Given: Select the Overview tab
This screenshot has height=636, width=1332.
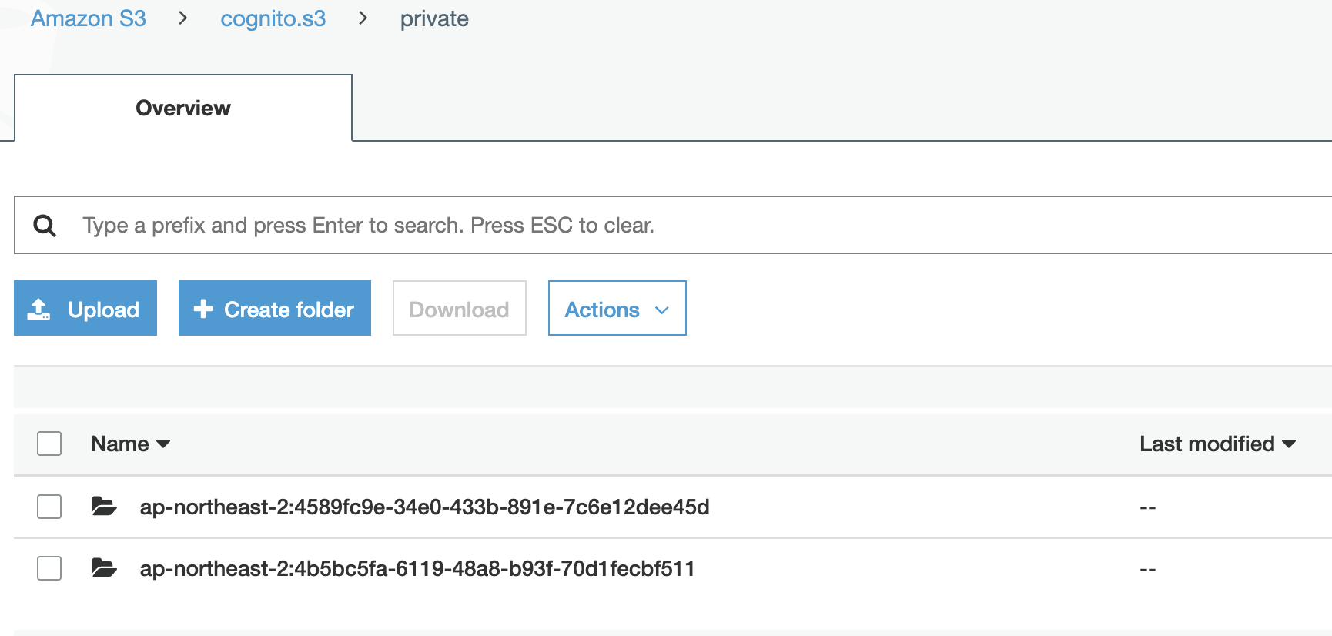Looking at the screenshot, I should tap(183, 108).
